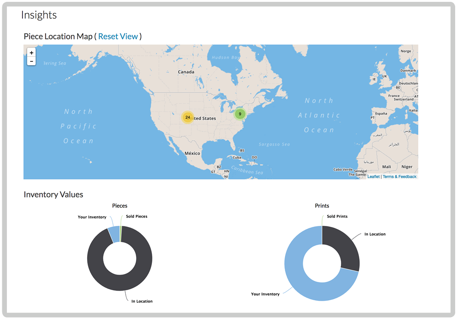Screen dimensions: 457x319
Task: Expand details for the Pieces chart title
Action: pyautogui.click(x=119, y=205)
